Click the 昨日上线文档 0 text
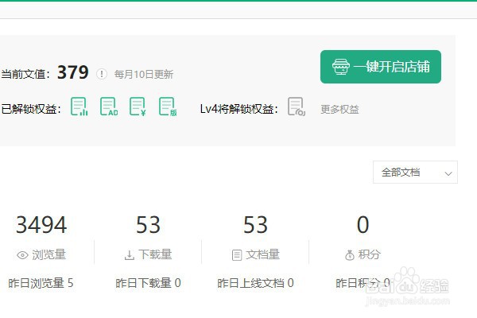This screenshot has height=318, width=477. click(255, 283)
